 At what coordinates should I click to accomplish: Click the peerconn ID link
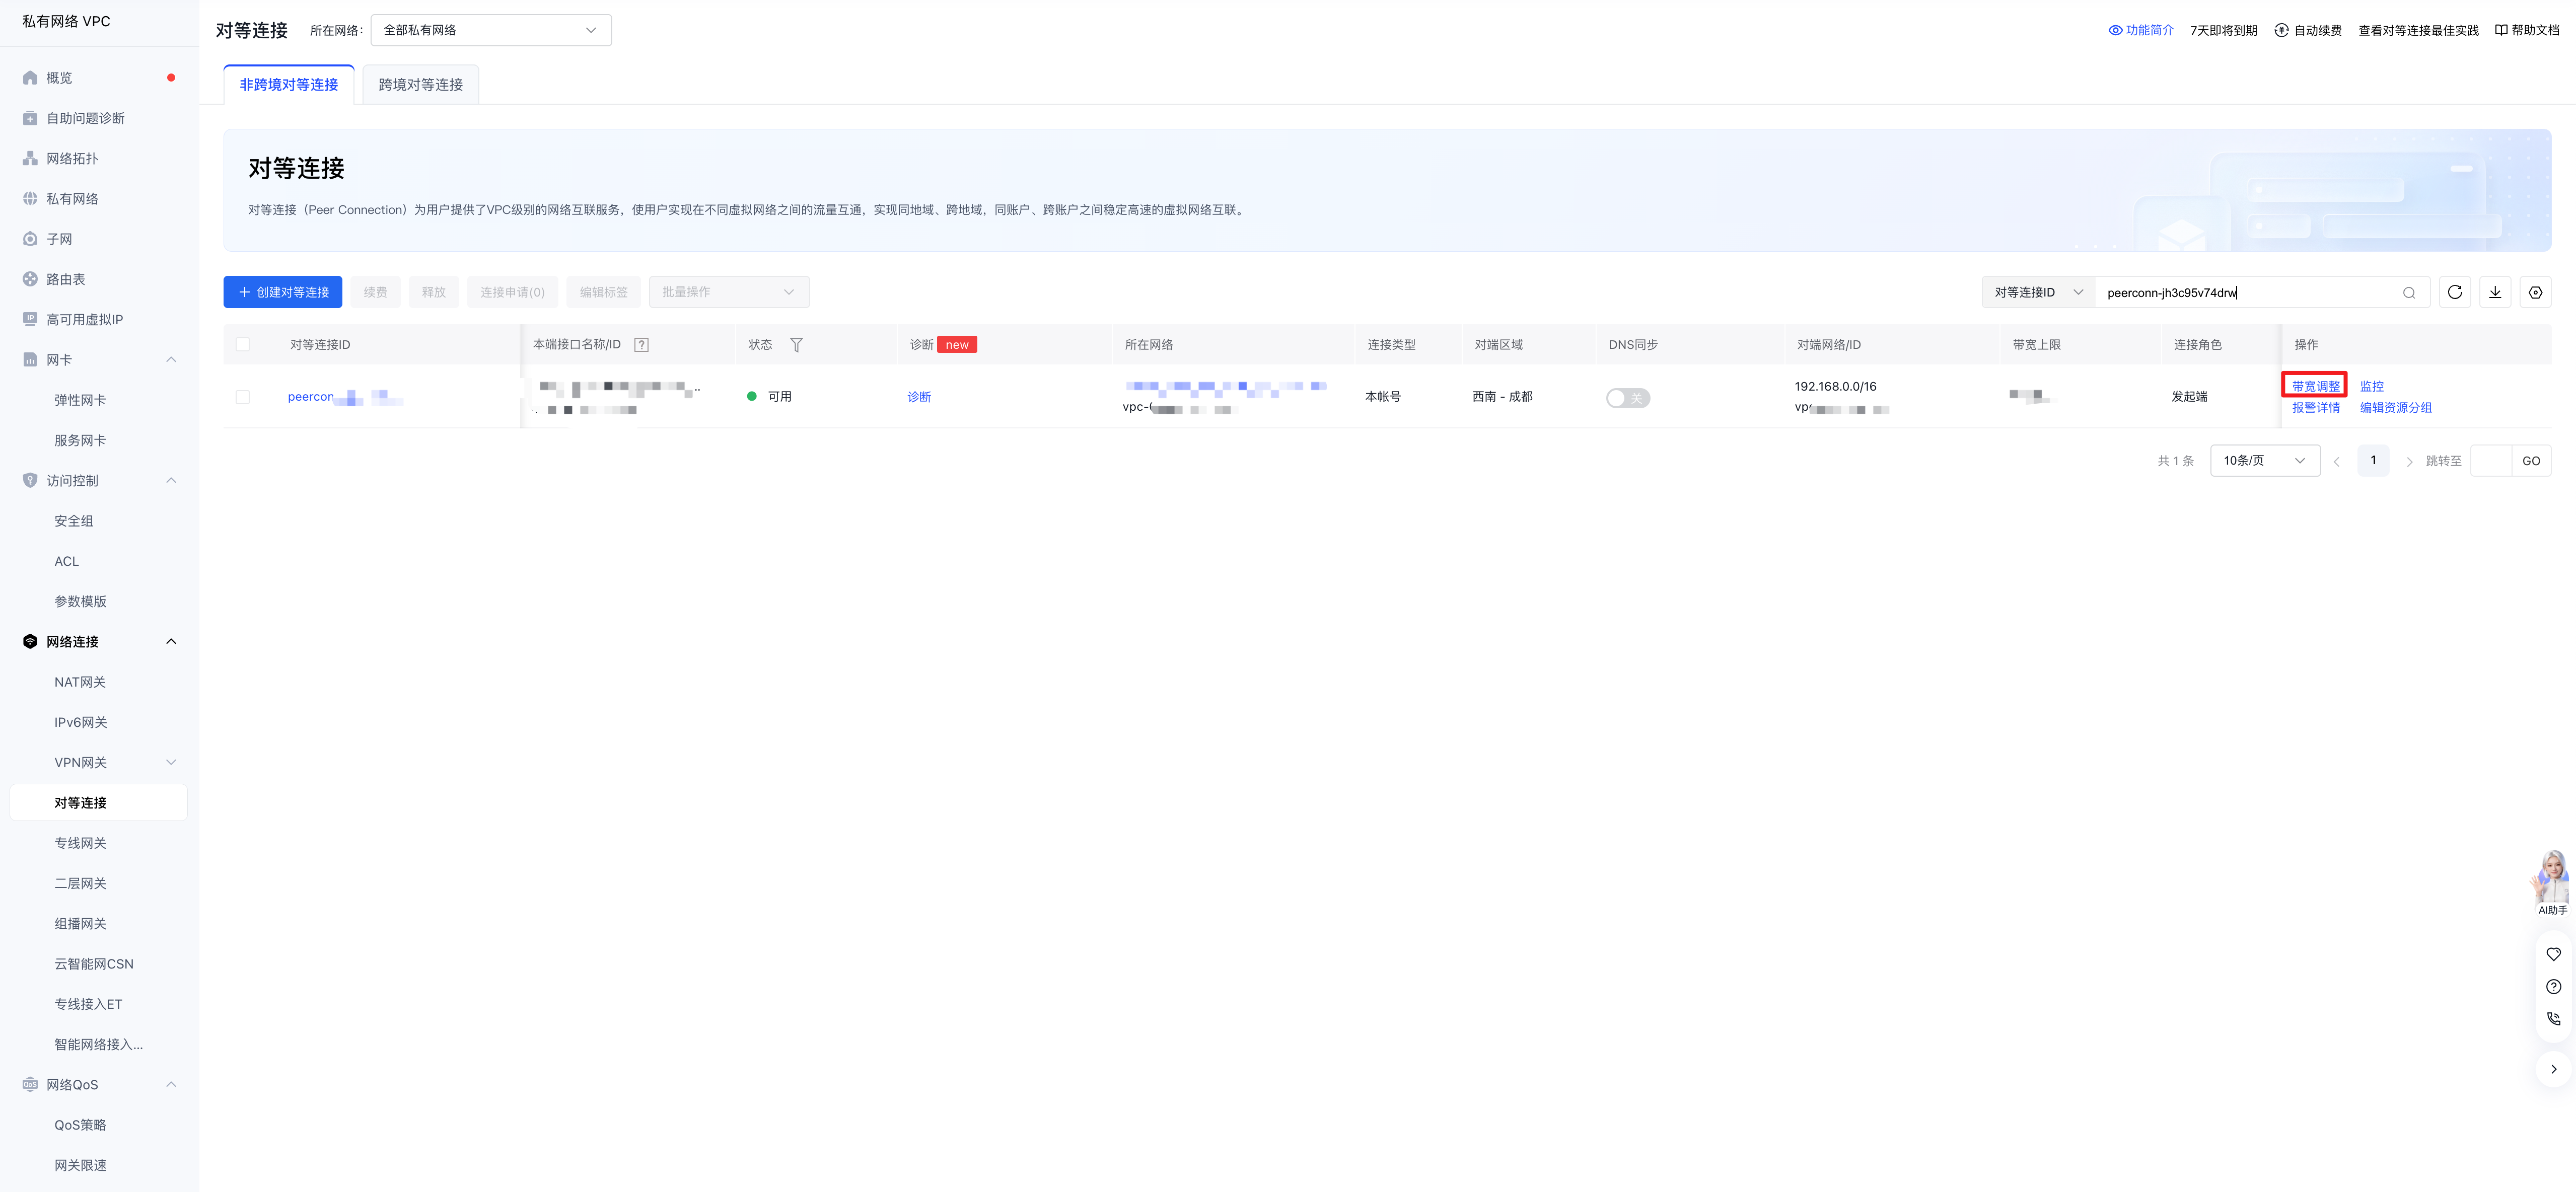pos(345,397)
